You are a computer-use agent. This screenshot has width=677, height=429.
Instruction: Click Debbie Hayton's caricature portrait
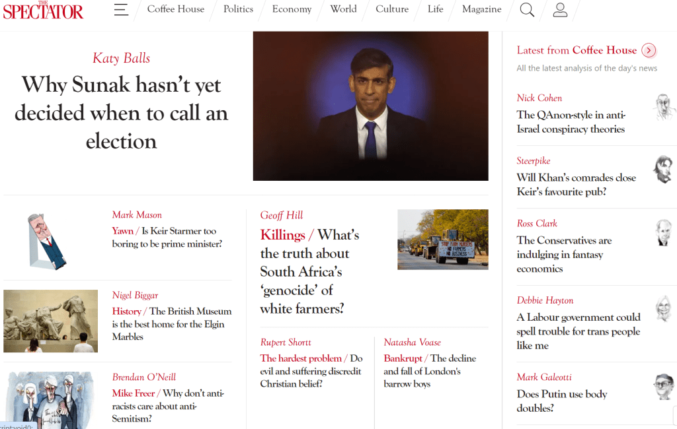(664, 309)
